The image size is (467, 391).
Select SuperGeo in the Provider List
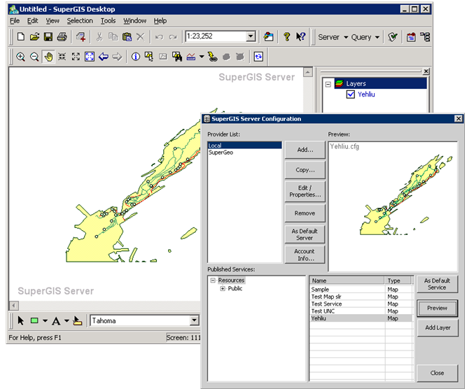click(221, 152)
